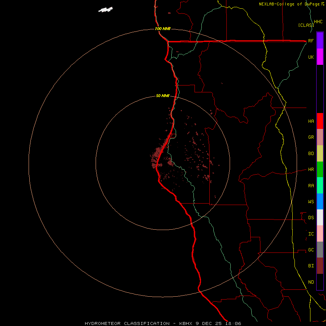Click the GC legend label
This screenshot has height=326, width=326.
pos(311,250)
